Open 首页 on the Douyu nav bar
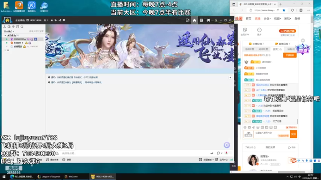Image resolution: width=321 pixels, height=180 pixels. [x=248, y=18]
